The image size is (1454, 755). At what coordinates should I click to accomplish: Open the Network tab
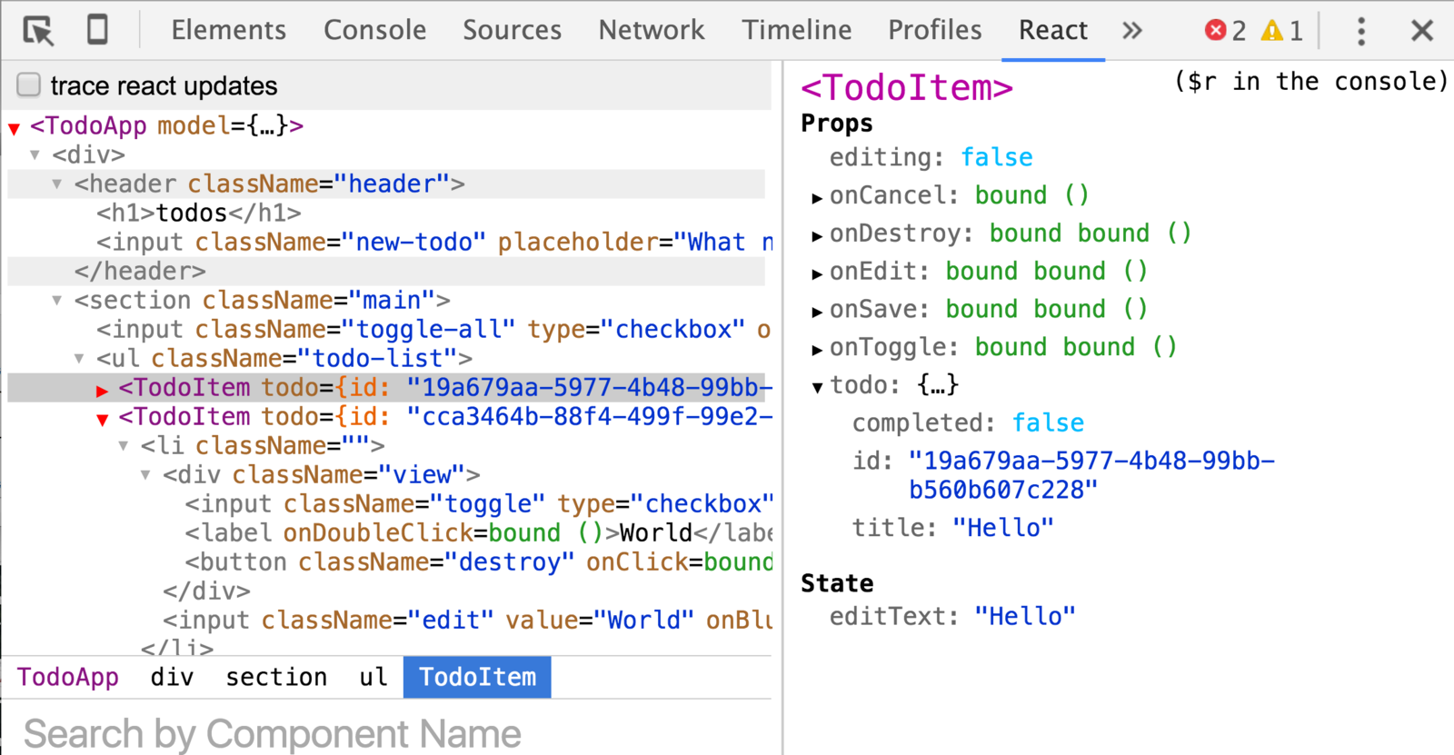(652, 30)
